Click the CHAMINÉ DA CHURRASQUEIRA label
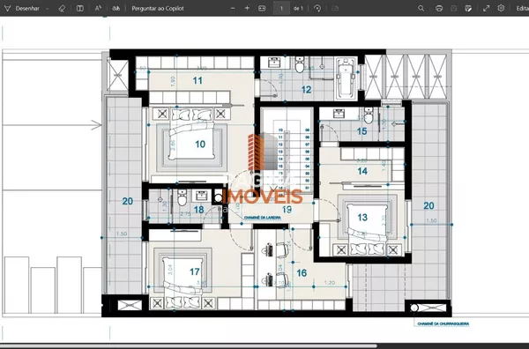Image resolution: width=529 pixels, height=349 pixels. (x=443, y=323)
